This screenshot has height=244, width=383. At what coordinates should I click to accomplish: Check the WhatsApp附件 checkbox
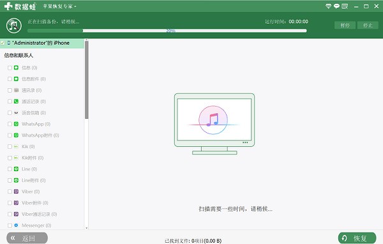[10, 135]
